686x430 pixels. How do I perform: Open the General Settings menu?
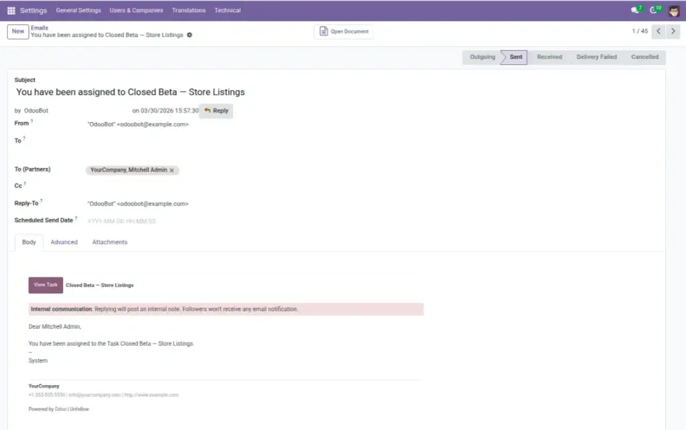pos(78,11)
